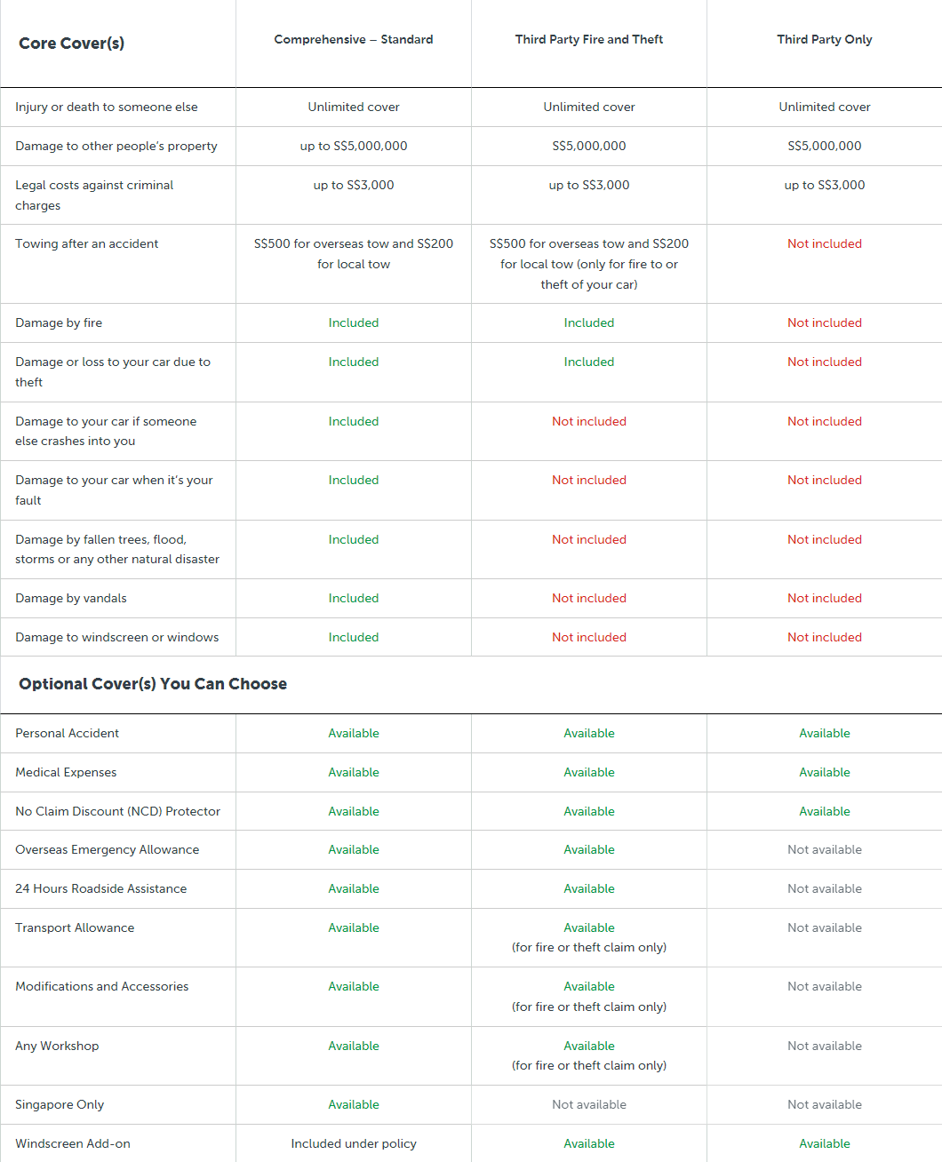Viewport: 942px width, 1162px height.
Task: Click 'Not available' under Fire and Theft for Singapore Only
Action: click(589, 1104)
